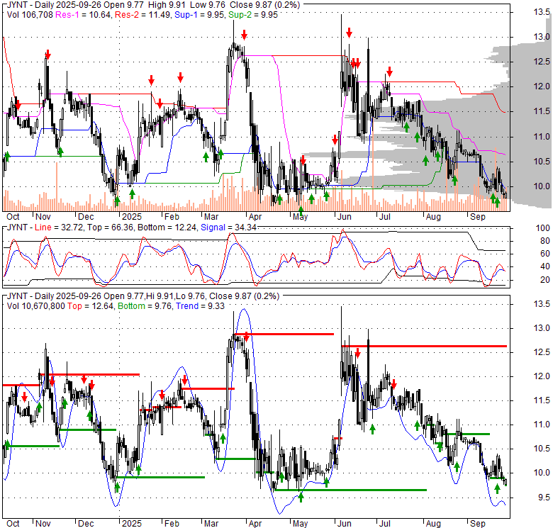
Task: Click the Top = 12.64 label in lower chart
Action: click(90, 306)
